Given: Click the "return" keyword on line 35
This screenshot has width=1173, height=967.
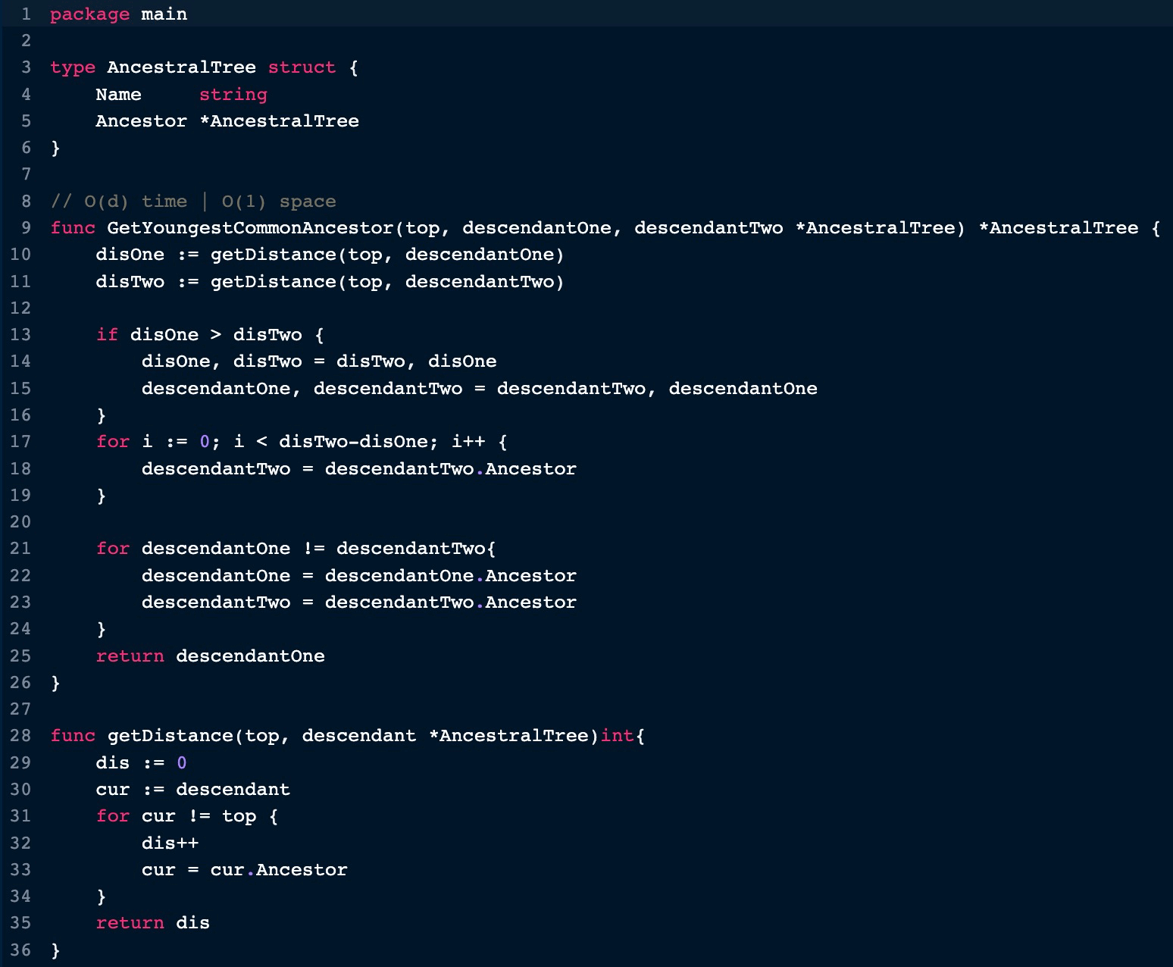Looking at the screenshot, I should pos(130,923).
